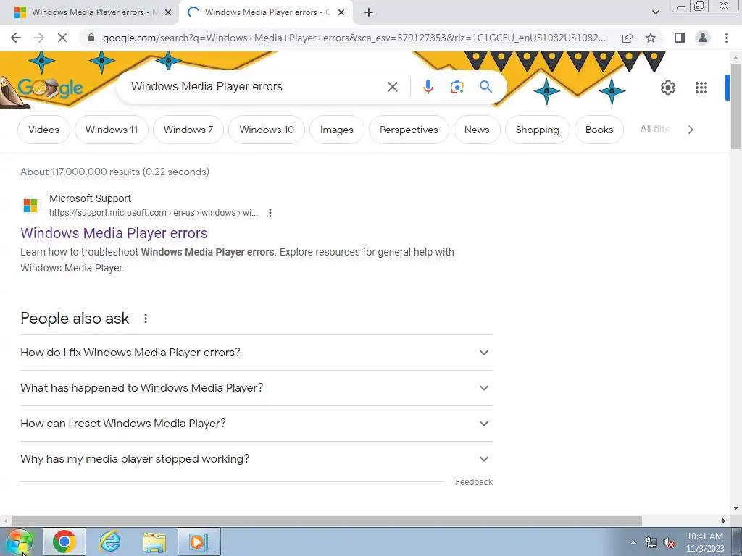Show more filter chips with arrow
This screenshot has height=556, width=742.
[x=691, y=130]
